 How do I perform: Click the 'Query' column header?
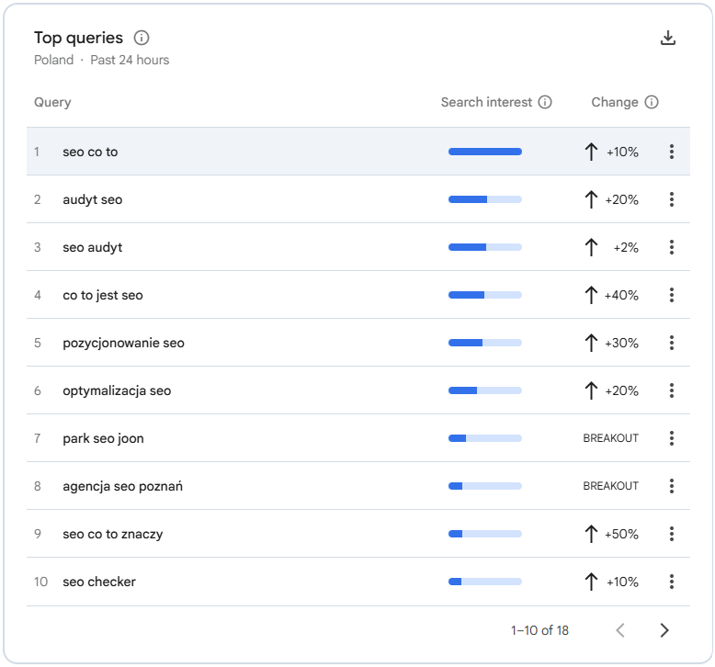52,102
